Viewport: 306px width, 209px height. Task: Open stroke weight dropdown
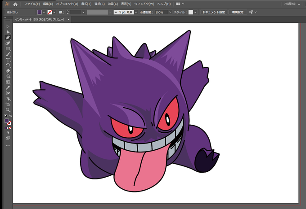click(x=83, y=12)
